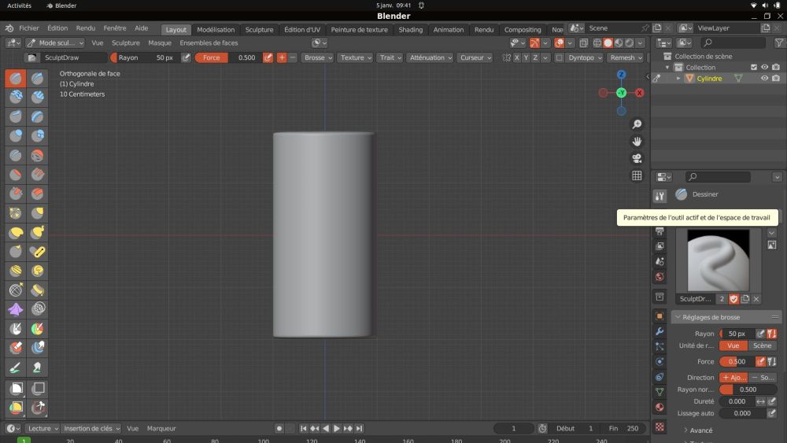Click the zoom magnifier in the viewport
This screenshot has height=443, width=787.
[x=637, y=124]
